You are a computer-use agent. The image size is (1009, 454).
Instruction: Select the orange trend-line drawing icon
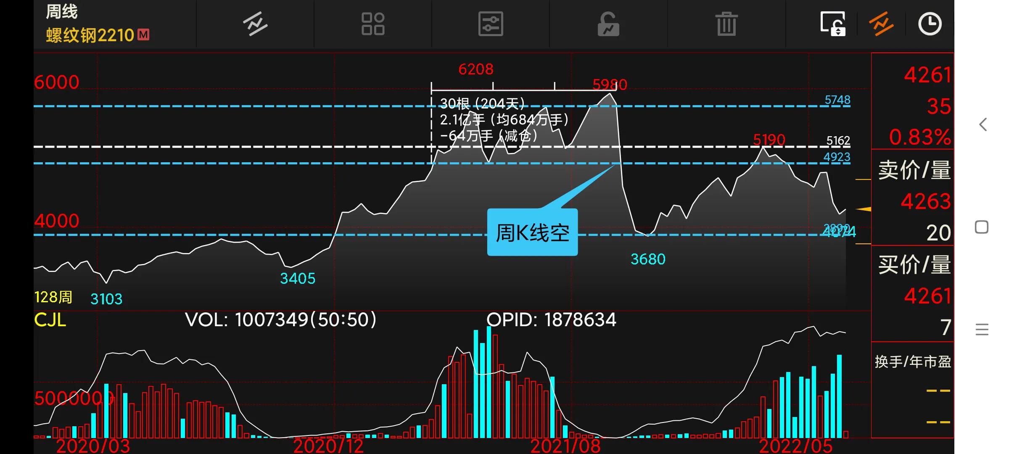(x=881, y=24)
